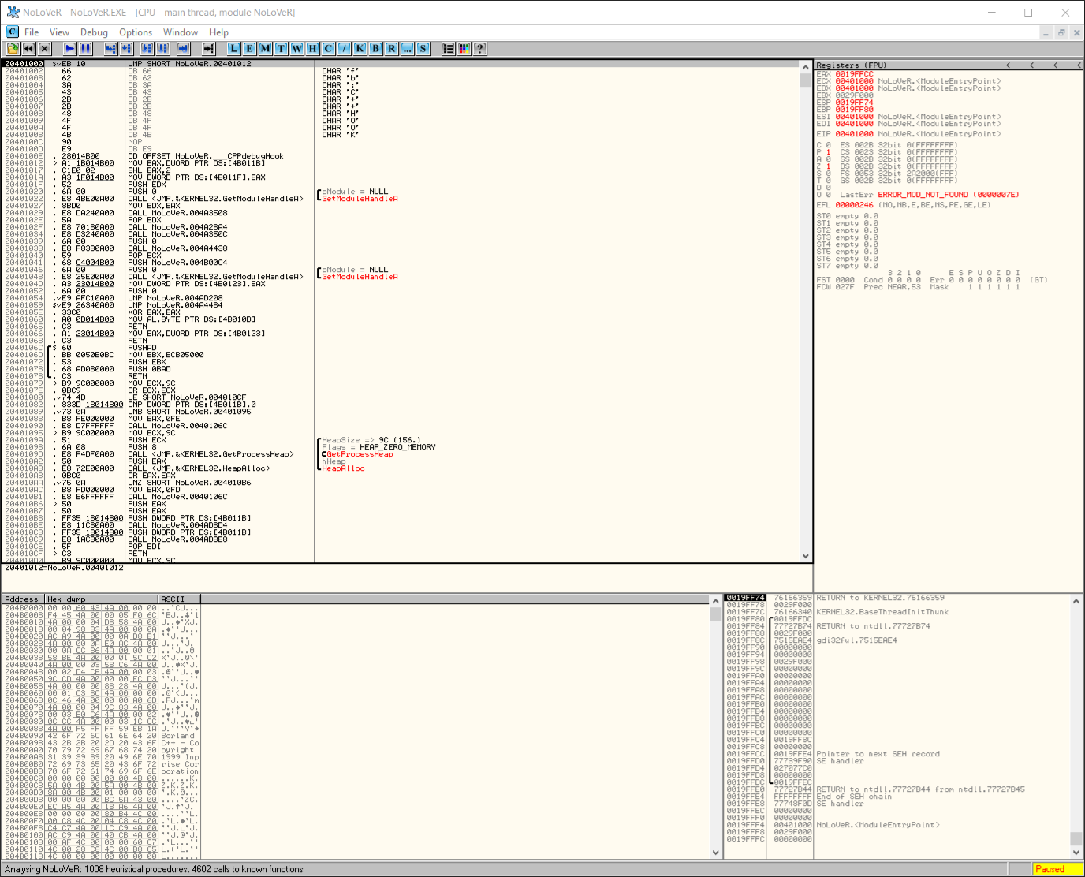Select the stack entry at 0019FF74
Screen dimensions: 1085x877
pos(896,598)
